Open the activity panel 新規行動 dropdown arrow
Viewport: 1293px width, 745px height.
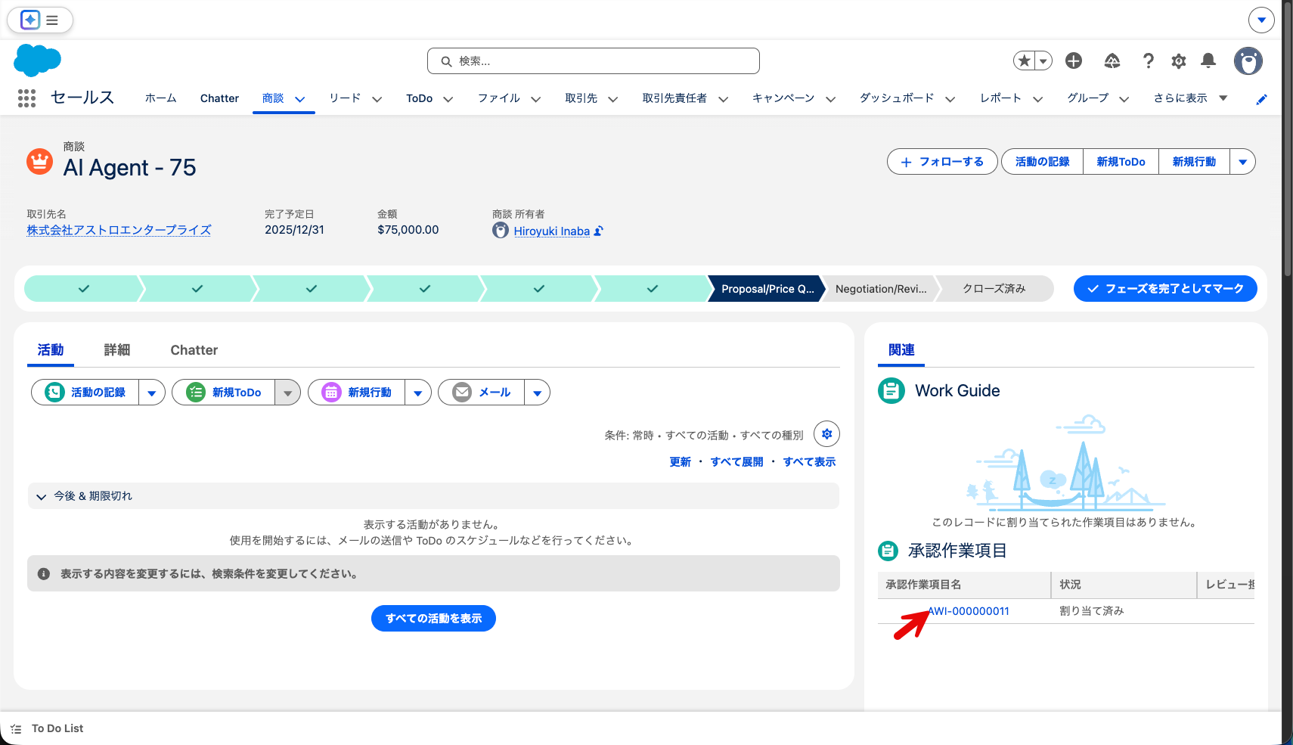click(418, 393)
